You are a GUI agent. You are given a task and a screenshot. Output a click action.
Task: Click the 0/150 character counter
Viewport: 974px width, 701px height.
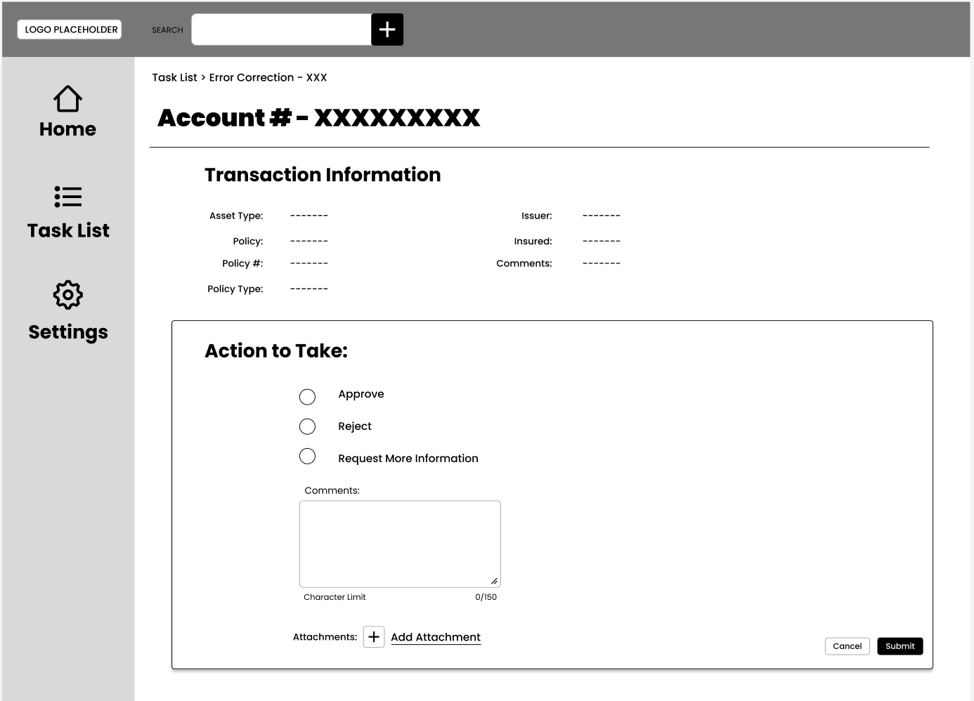coord(486,596)
